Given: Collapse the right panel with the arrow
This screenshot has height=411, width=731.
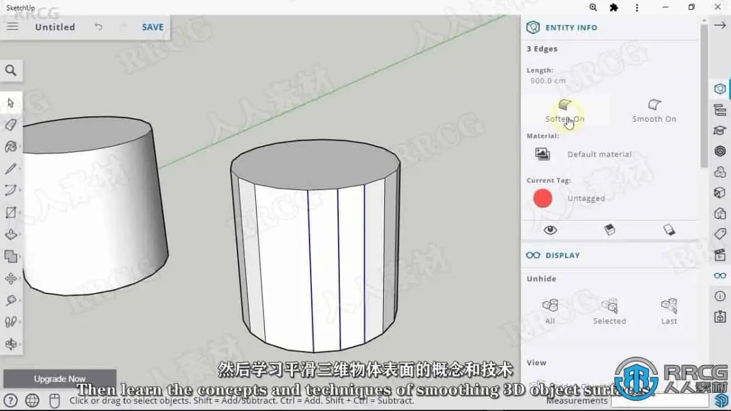Looking at the screenshot, I should click(719, 26).
